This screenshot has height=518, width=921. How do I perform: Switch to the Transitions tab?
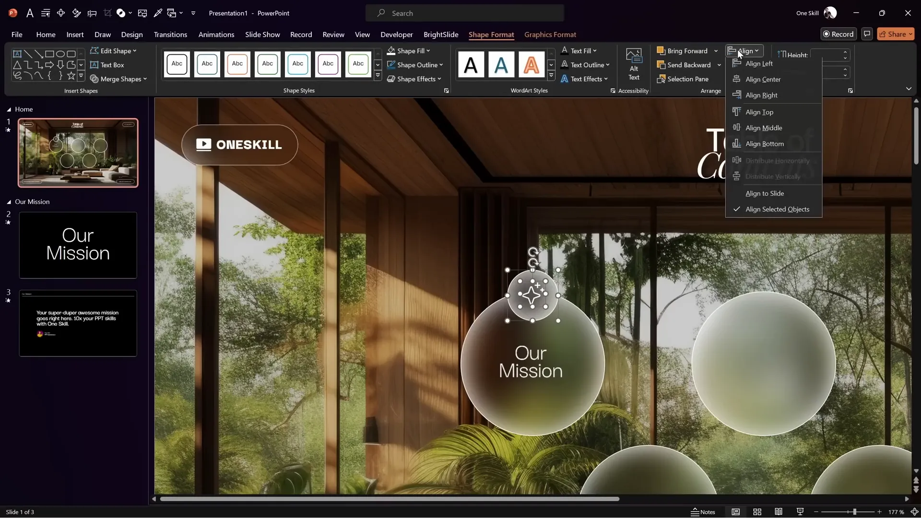tap(170, 35)
